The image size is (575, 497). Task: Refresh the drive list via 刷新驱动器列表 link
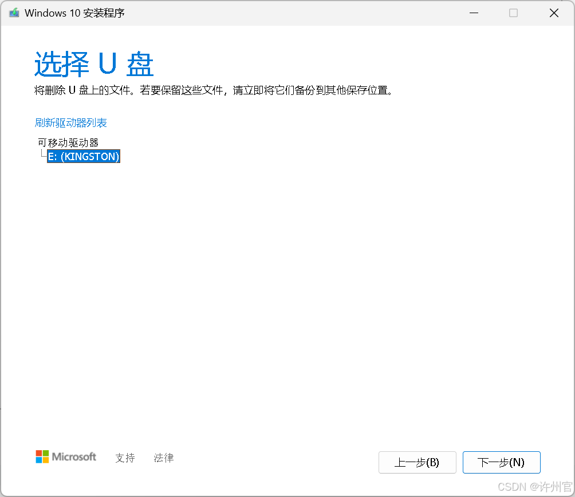pos(71,123)
